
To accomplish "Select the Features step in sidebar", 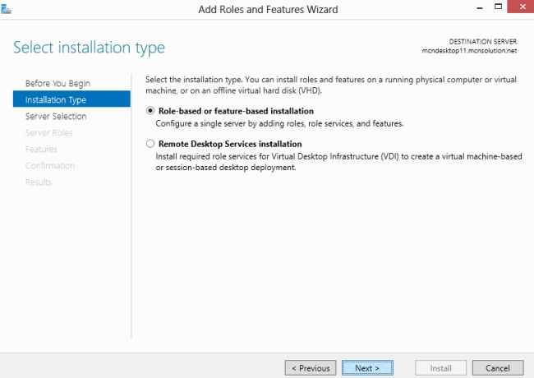I will point(41,150).
